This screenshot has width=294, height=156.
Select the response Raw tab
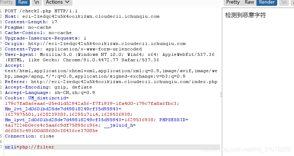pyautogui.click(x=249, y=2)
